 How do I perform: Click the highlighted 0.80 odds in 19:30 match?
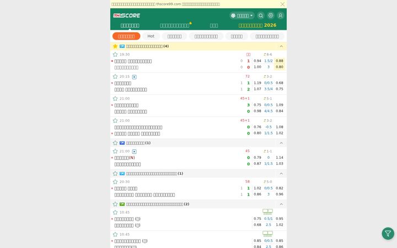click(x=280, y=67)
